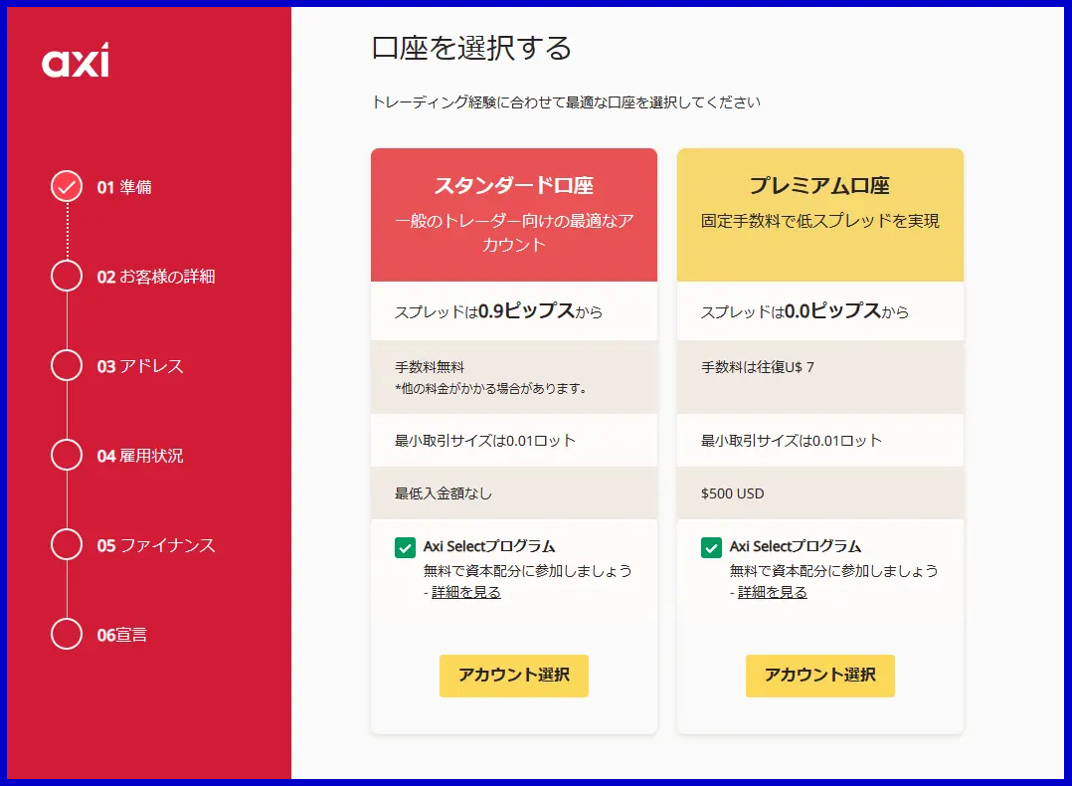Select 05 ファイナンス step label

(156, 545)
